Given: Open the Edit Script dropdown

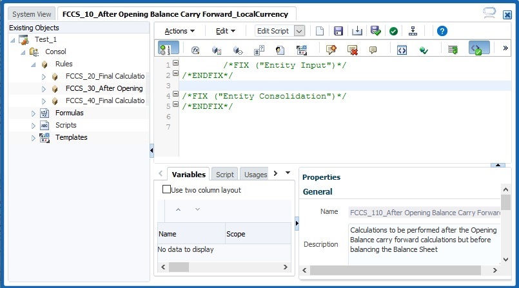Looking at the screenshot, I should point(299,31).
